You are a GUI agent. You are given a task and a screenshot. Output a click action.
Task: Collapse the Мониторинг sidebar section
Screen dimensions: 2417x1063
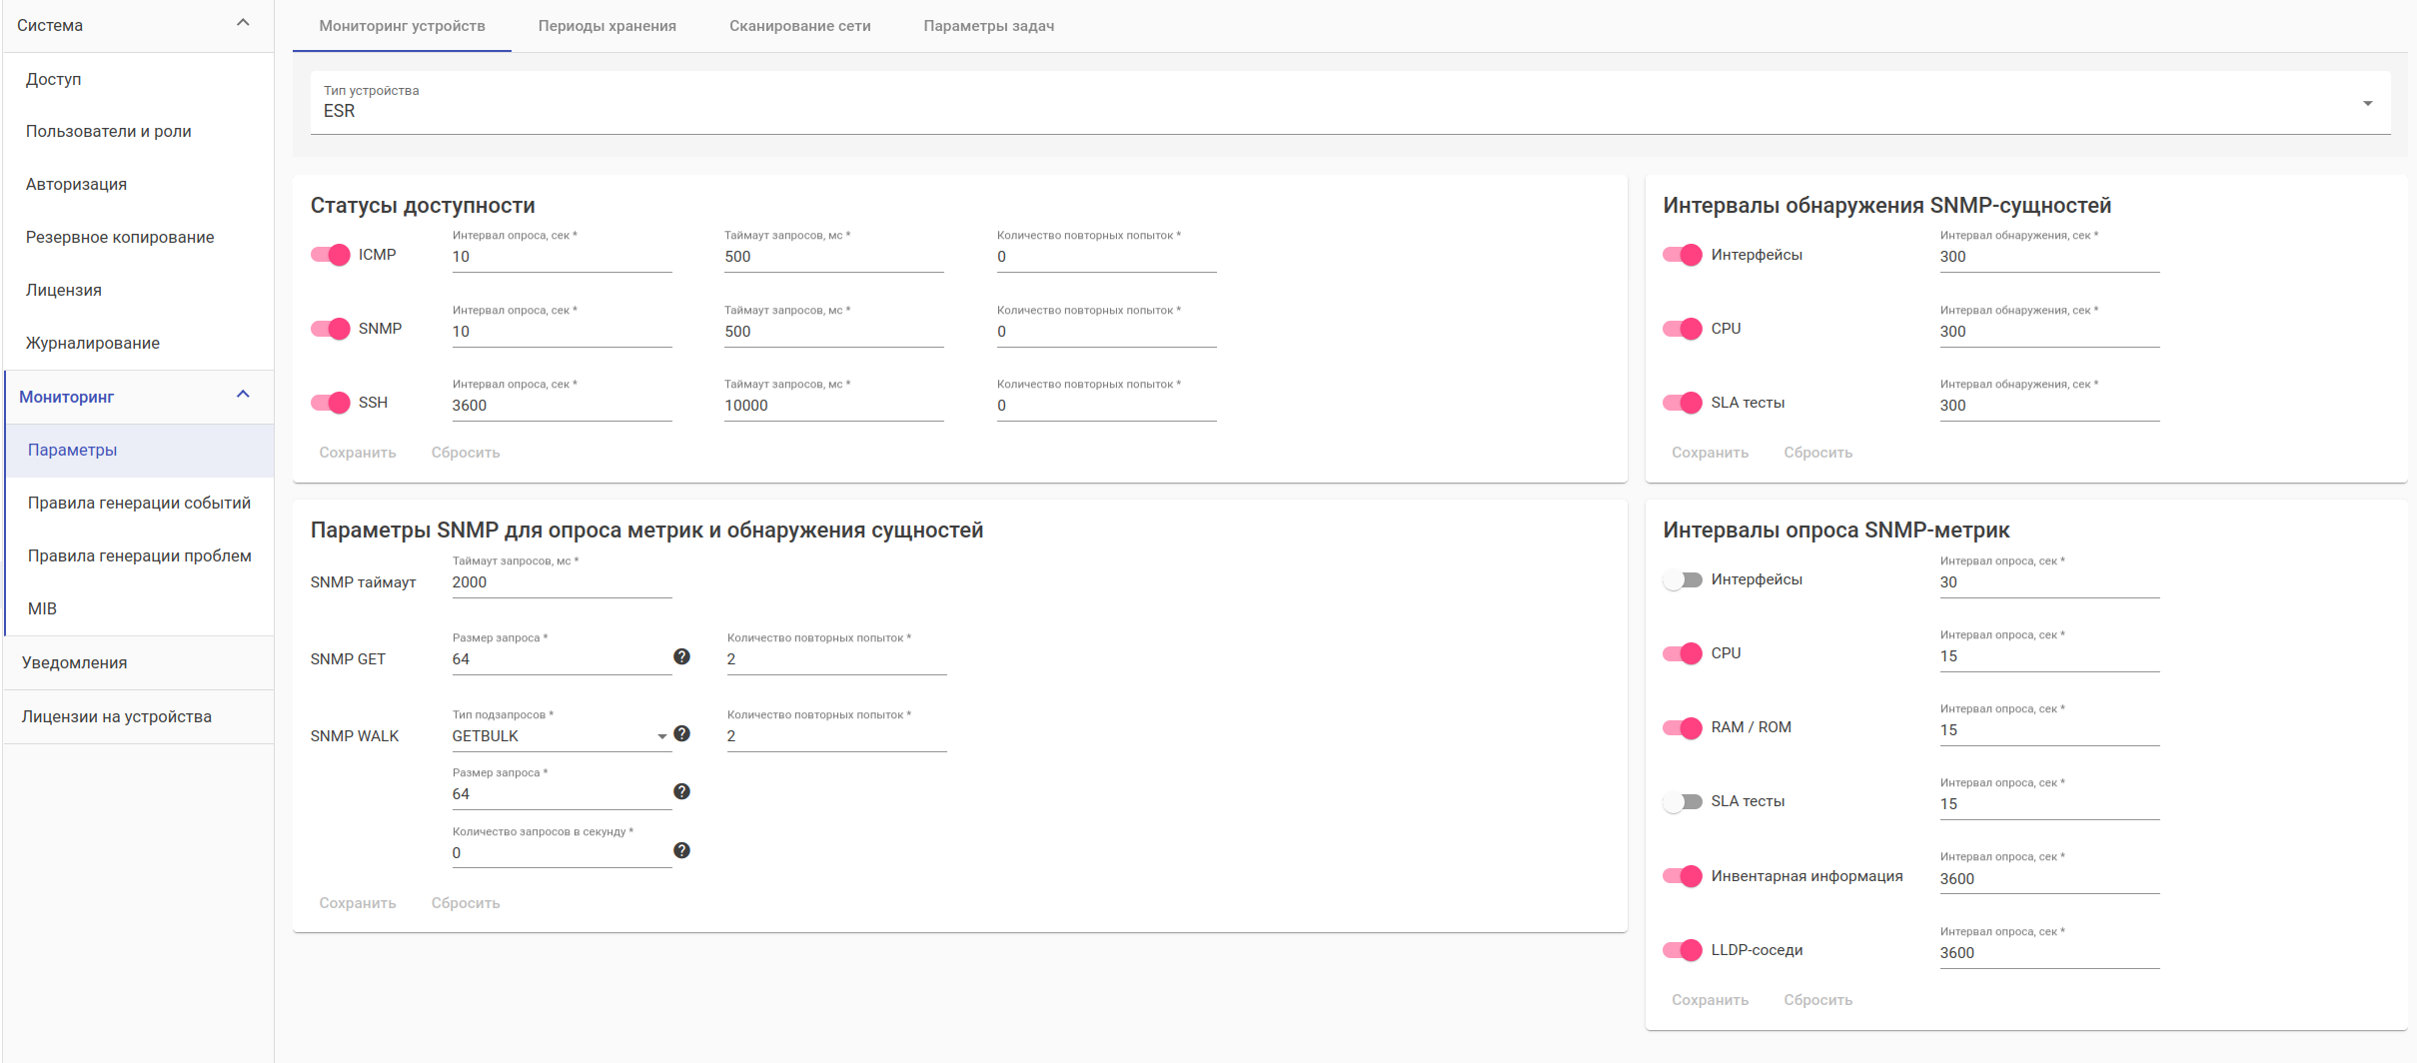point(243,395)
